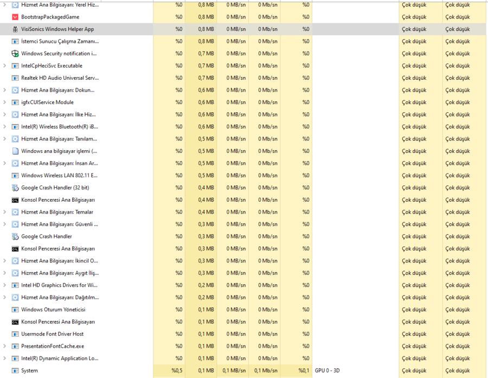Screen dimensions: 488x378
Task: Select the 'Konsol Penceresi Ana Bilgisayarı' name using 0,1 MB
Action: [x=58, y=322]
